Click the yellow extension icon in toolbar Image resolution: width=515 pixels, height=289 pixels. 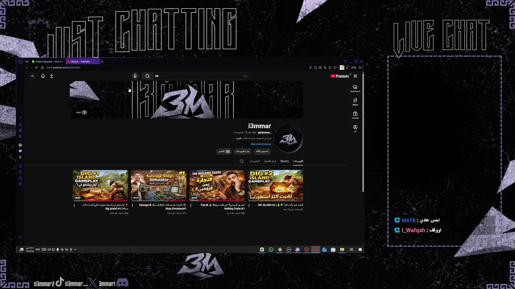point(342,67)
